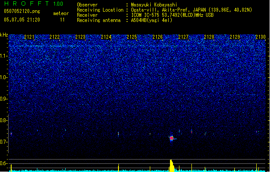Viewport: 270px width, 172px height.
Task: Click the 2126 time marker
Action: point(158,37)
